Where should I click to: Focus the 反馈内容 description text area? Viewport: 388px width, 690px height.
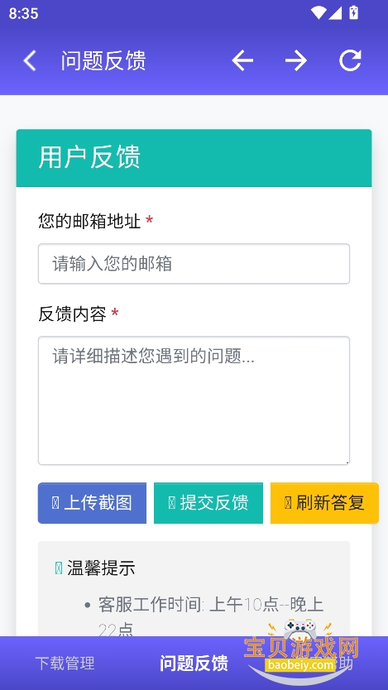point(194,400)
